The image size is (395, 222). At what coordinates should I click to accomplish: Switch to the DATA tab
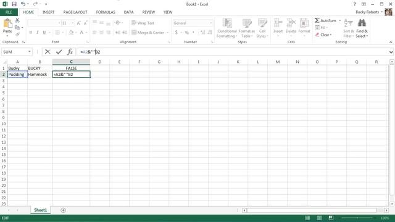128,12
